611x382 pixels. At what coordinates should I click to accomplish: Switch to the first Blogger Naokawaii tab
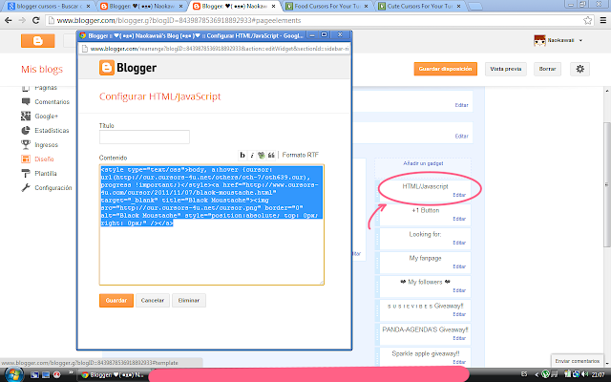tap(142, 7)
